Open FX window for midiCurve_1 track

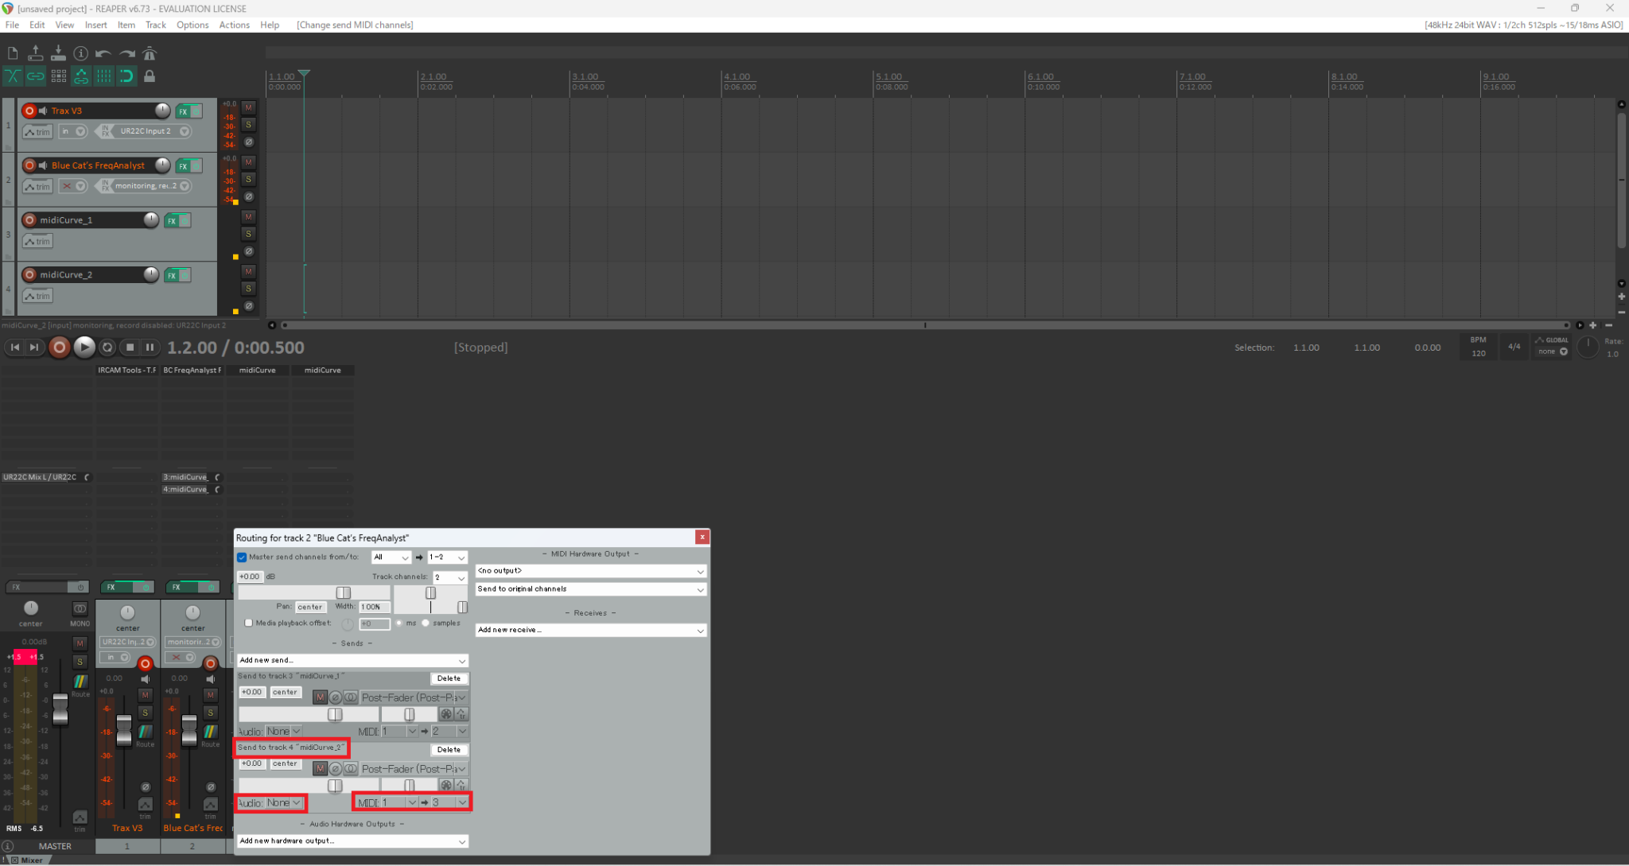(x=172, y=220)
